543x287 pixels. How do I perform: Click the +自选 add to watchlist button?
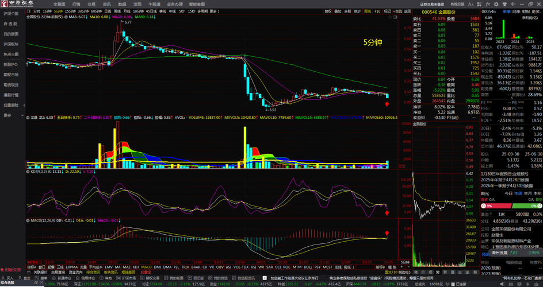[x=397, y=11]
